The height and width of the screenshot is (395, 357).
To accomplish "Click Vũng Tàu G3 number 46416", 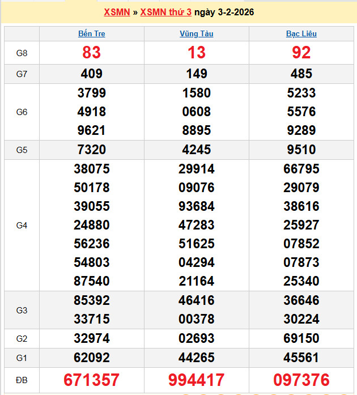I will [x=196, y=300].
